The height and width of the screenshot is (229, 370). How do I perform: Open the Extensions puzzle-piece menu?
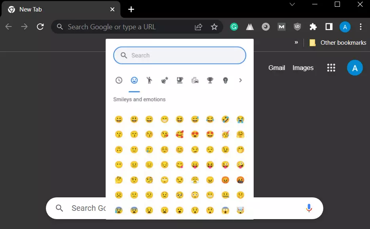pyautogui.click(x=313, y=26)
